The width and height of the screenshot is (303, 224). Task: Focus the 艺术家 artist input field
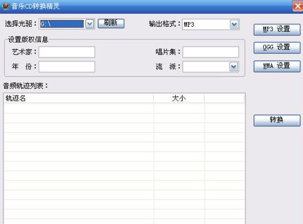67,52
